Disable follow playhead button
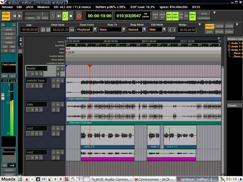The width and height of the screenshot is (243, 182). tap(192, 16)
